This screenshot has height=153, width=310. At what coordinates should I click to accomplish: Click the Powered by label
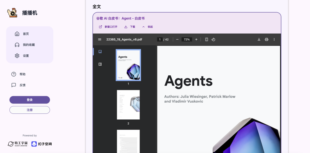(30, 136)
